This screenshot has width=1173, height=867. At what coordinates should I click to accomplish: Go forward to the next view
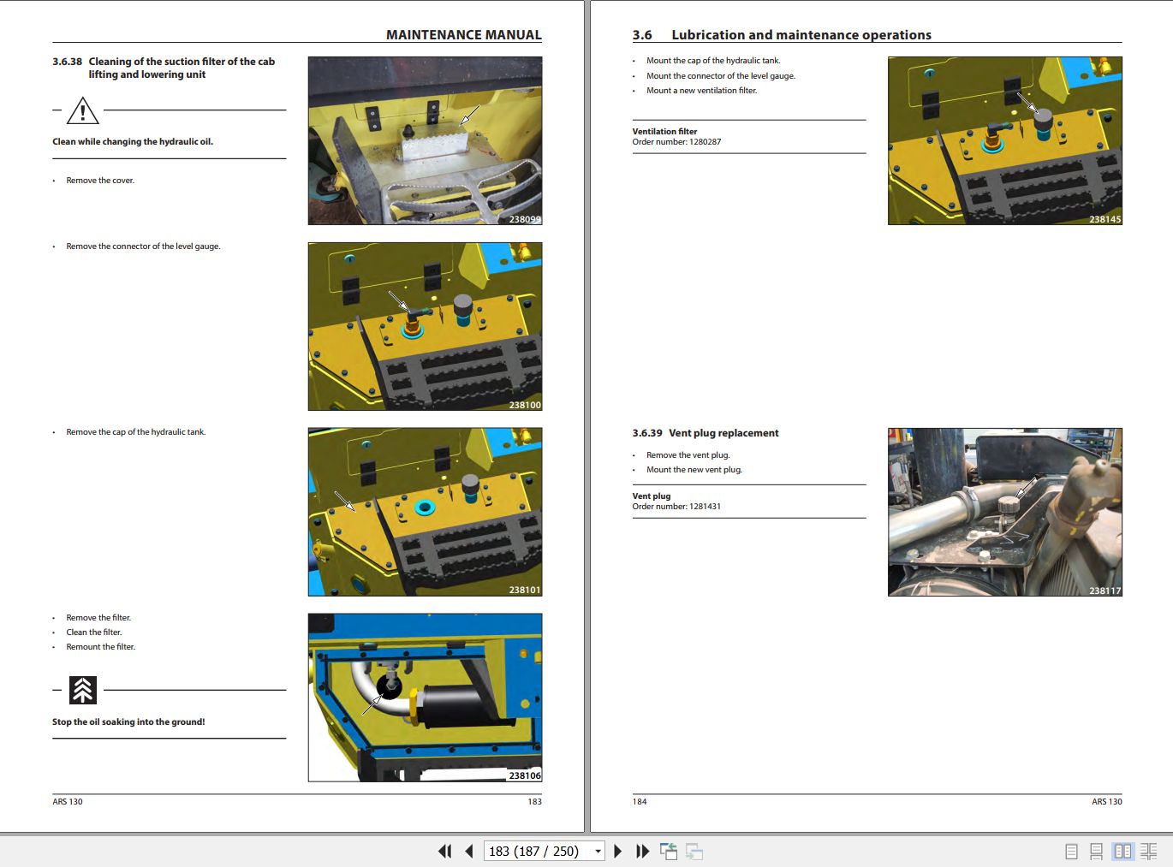point(694,851)
